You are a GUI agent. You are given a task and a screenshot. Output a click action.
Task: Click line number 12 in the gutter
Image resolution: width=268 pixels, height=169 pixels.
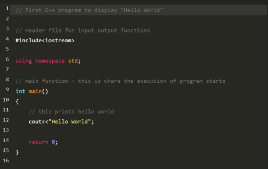click(x=6, y=120)
